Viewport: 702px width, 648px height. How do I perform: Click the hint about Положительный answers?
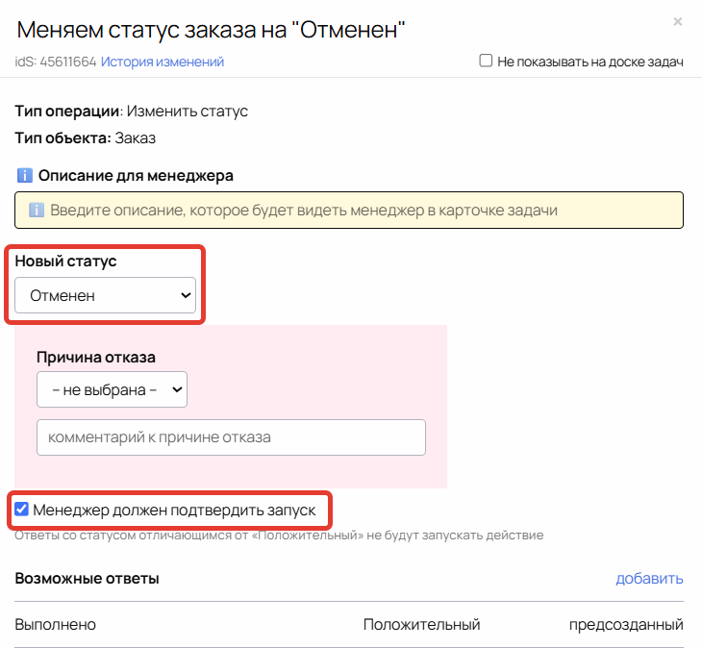tap(279, 536)
